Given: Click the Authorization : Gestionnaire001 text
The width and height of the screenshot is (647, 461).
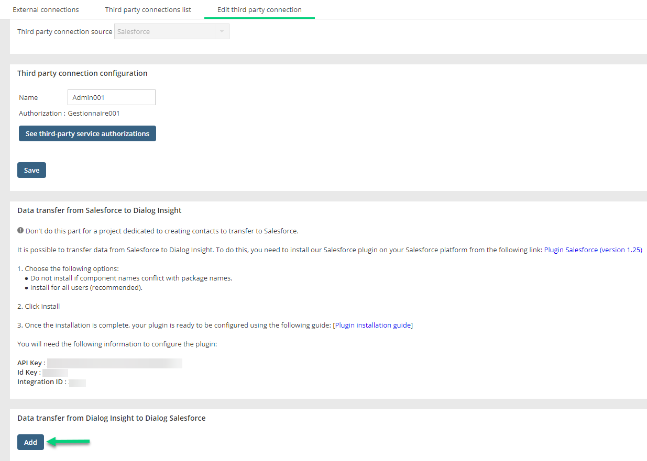Looking at the screenshot, I should pos(69,113).
